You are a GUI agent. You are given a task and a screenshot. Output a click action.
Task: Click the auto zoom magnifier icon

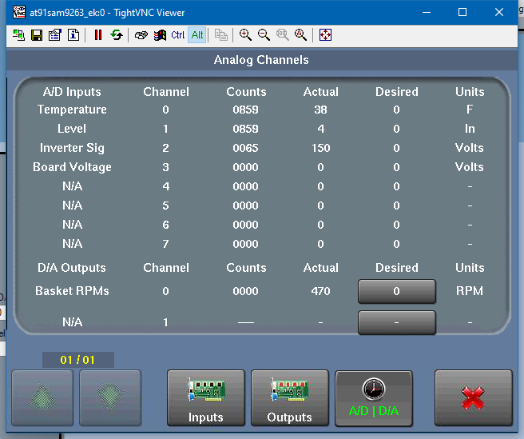(x=300, y=35)
